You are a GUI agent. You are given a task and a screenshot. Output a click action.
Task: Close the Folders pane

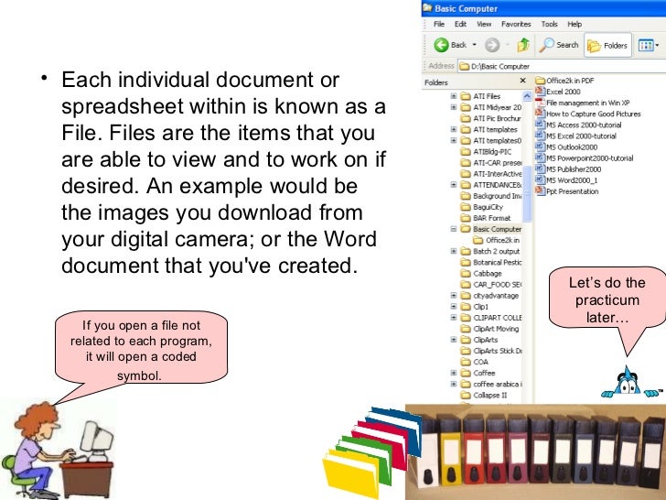click(523, 80)
